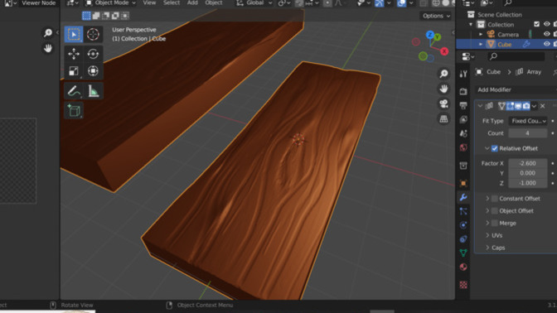Open Array modifier extra options chevron

coord(535,106)
